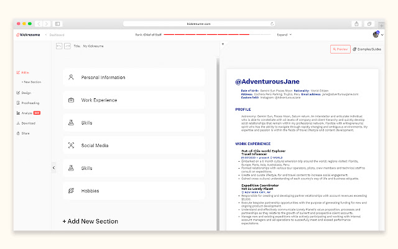Click the Expedition Coordinator job title

tap(260, 186)
